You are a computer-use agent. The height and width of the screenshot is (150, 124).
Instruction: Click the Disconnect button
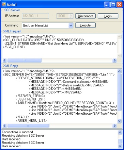click(x=86, y=16)
